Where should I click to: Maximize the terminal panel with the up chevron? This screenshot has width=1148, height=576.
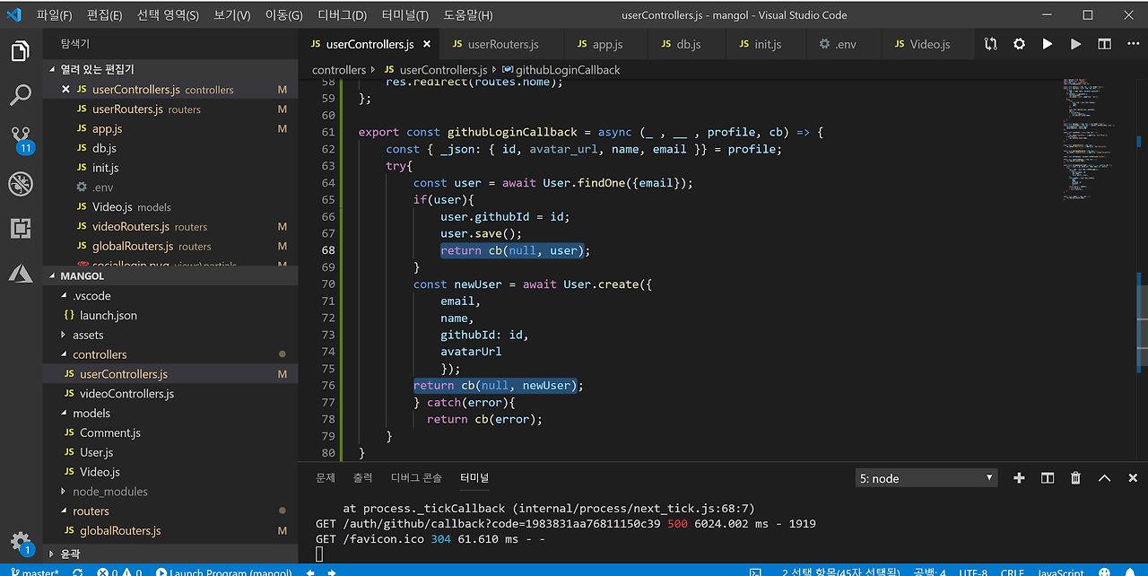pos(1104,478)
